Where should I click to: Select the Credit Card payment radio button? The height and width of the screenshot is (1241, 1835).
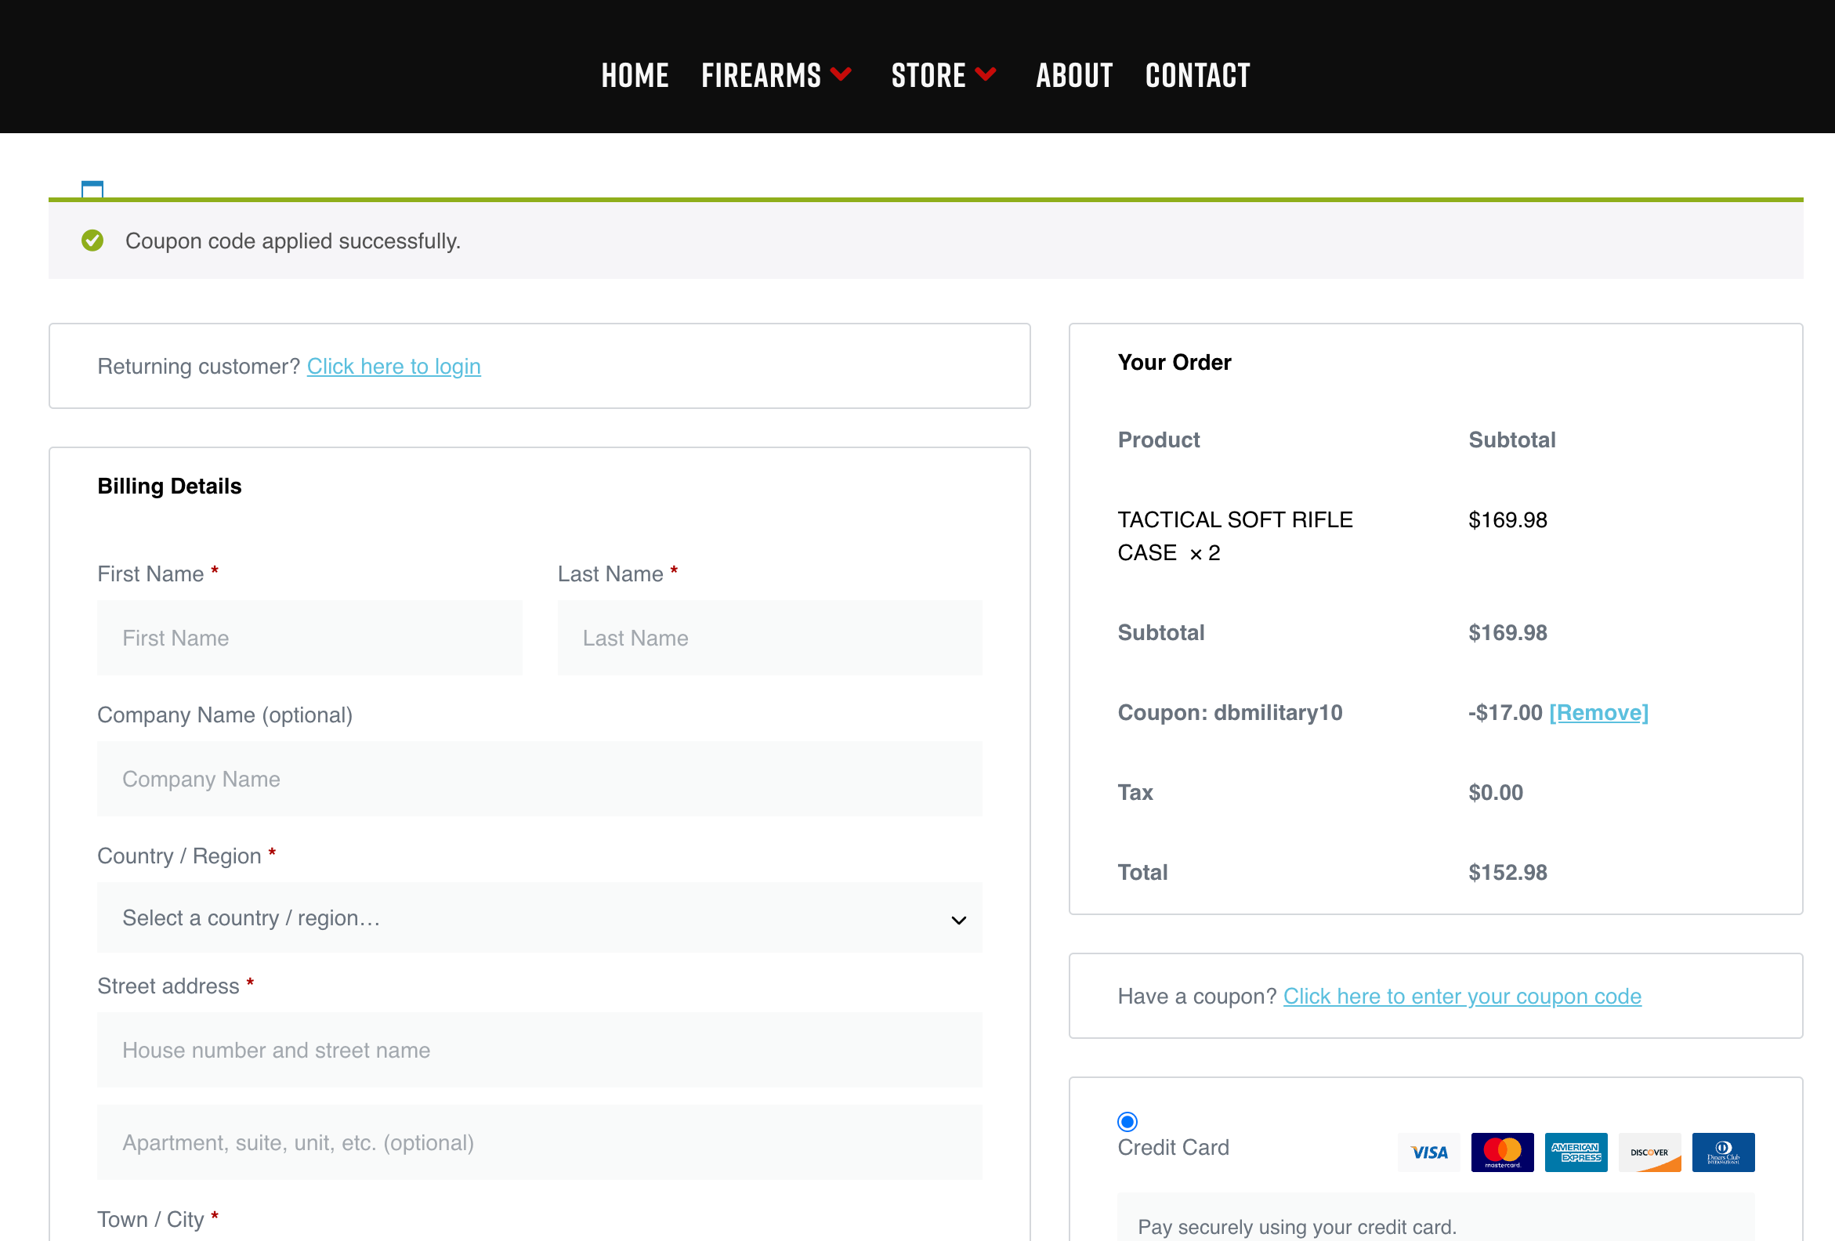1127,1121
